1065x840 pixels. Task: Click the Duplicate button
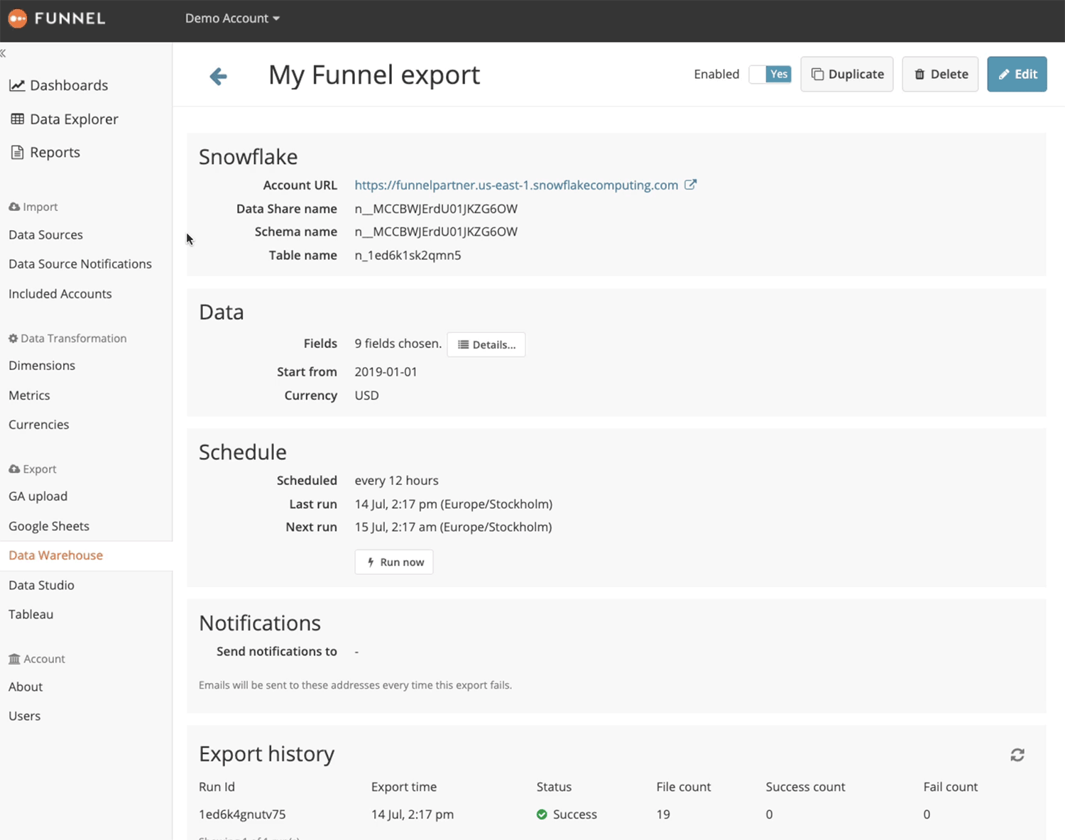[x=847, y=75]
